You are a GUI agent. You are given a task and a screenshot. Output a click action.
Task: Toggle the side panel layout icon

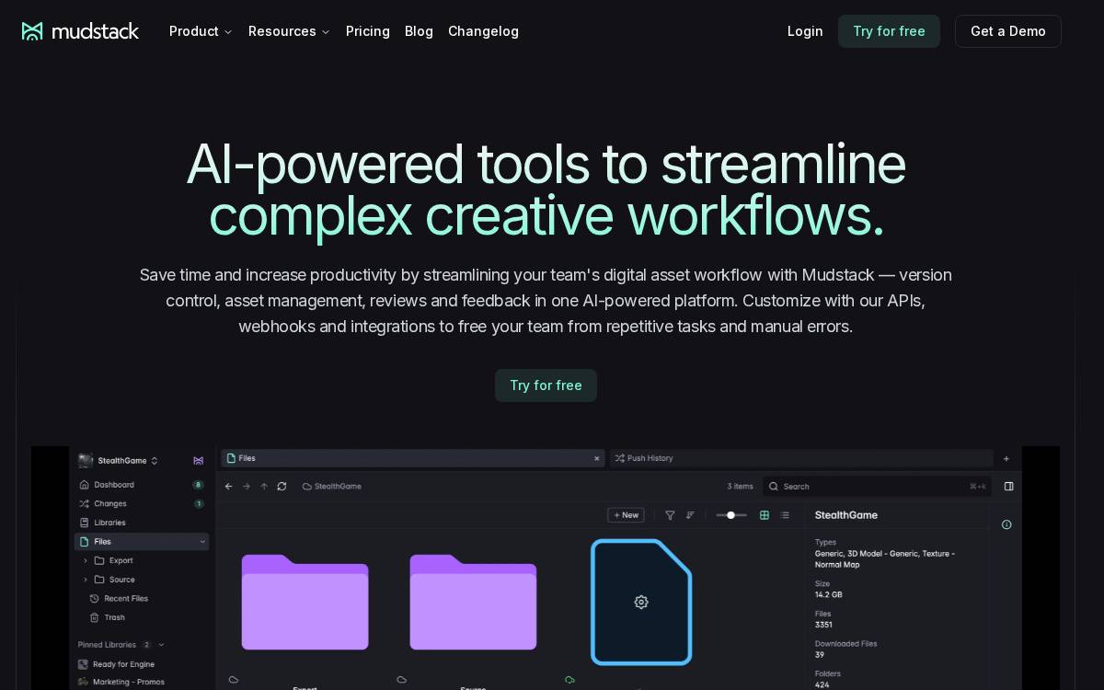[1008, 487]
